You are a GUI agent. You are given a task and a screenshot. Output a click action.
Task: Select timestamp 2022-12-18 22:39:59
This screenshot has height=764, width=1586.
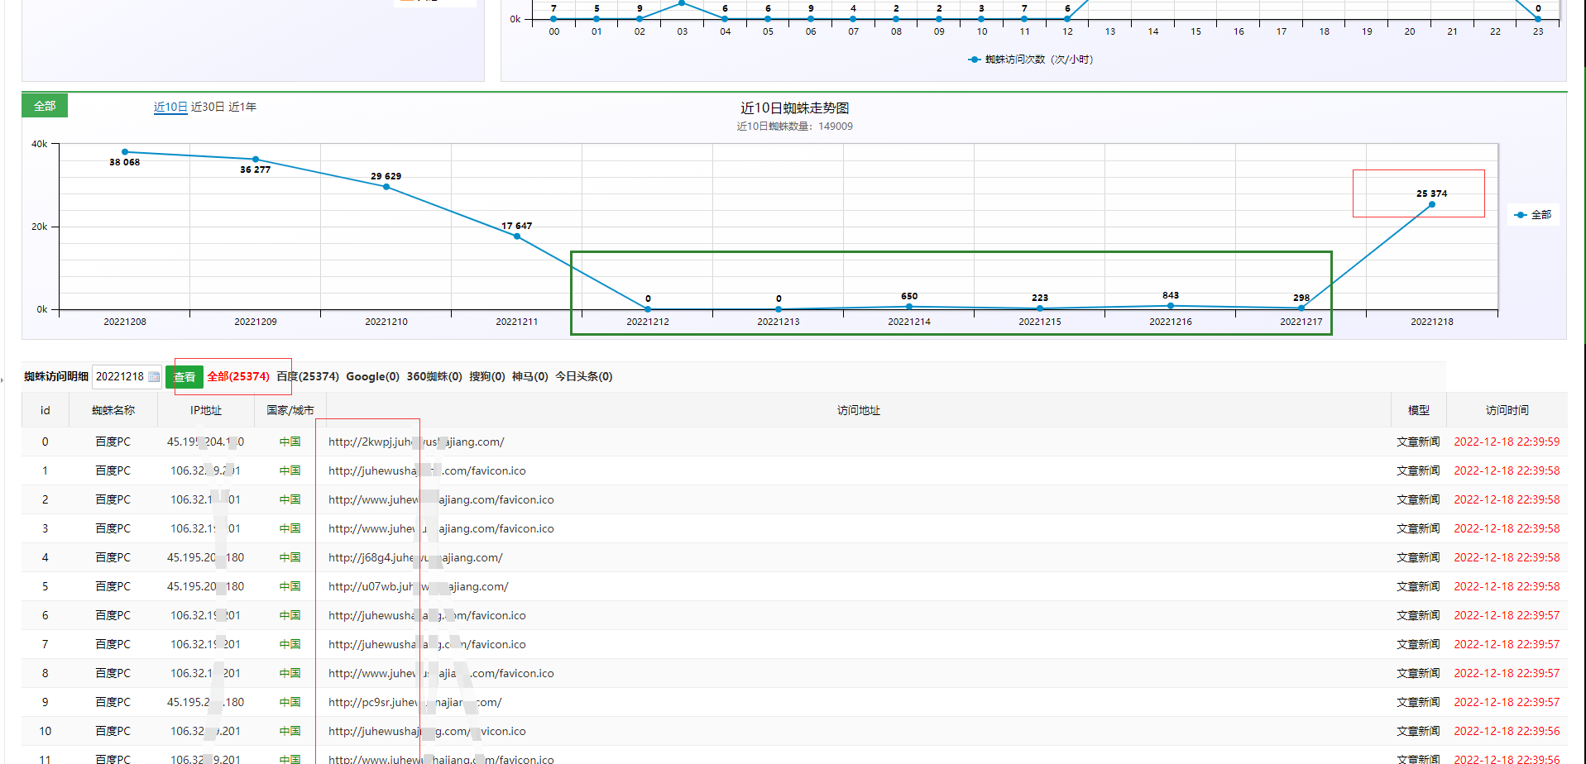click(1507, 442)
